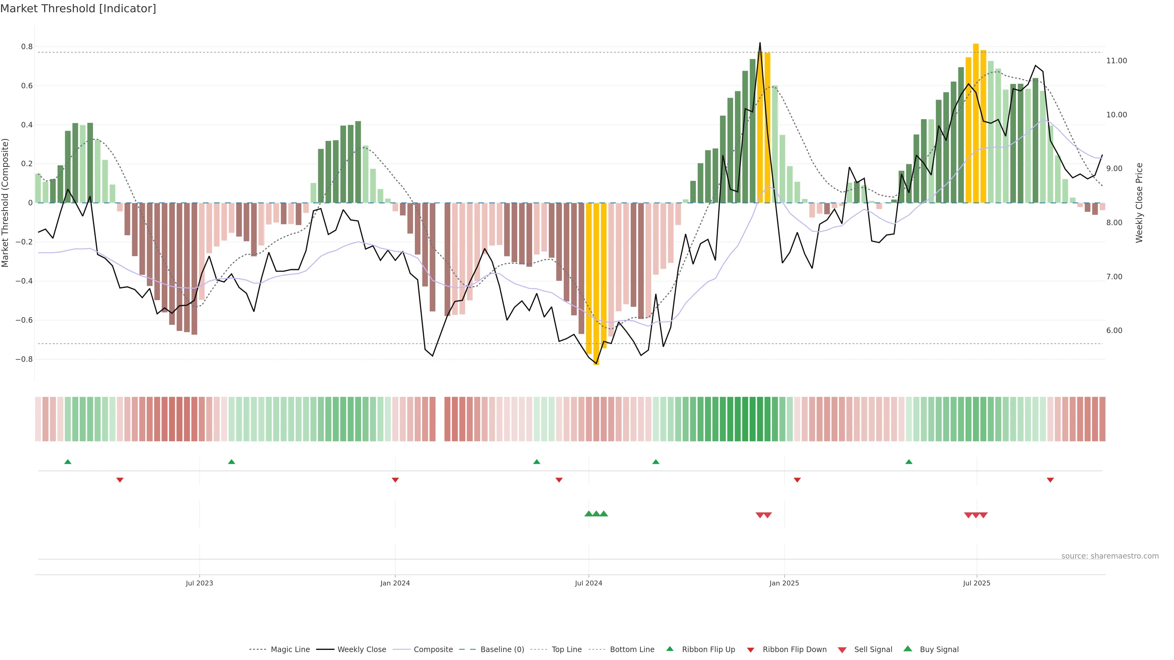Viewport: 1174px width, 660px height.
Task: Hide the Composite line via legend
Action: [433, 650]
